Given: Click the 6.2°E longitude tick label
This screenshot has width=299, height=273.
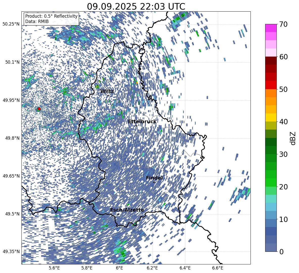Looking at the screenshot, I should pos(152,268).
